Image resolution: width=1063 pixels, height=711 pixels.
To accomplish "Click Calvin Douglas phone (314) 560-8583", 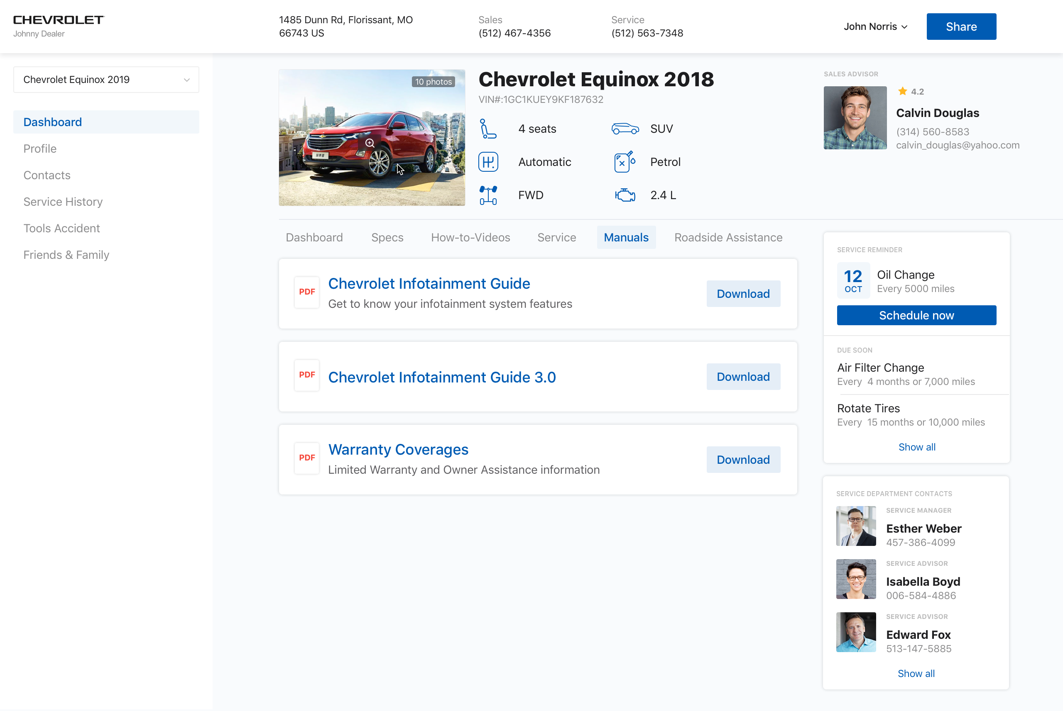I will 932,132.
